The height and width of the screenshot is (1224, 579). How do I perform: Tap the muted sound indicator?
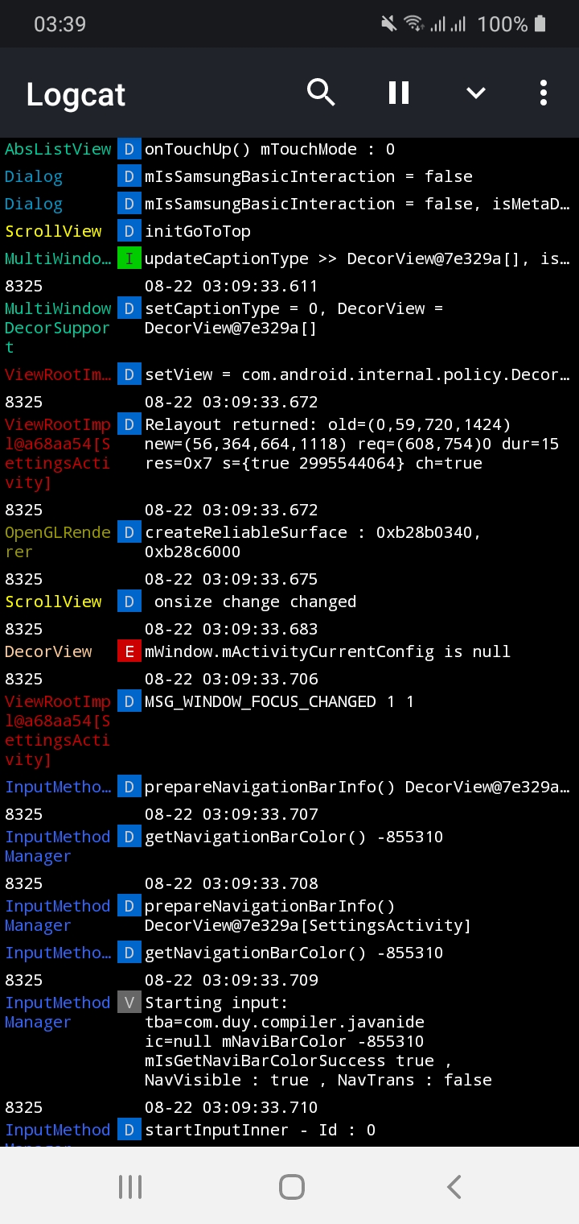[x=388, y=23]
